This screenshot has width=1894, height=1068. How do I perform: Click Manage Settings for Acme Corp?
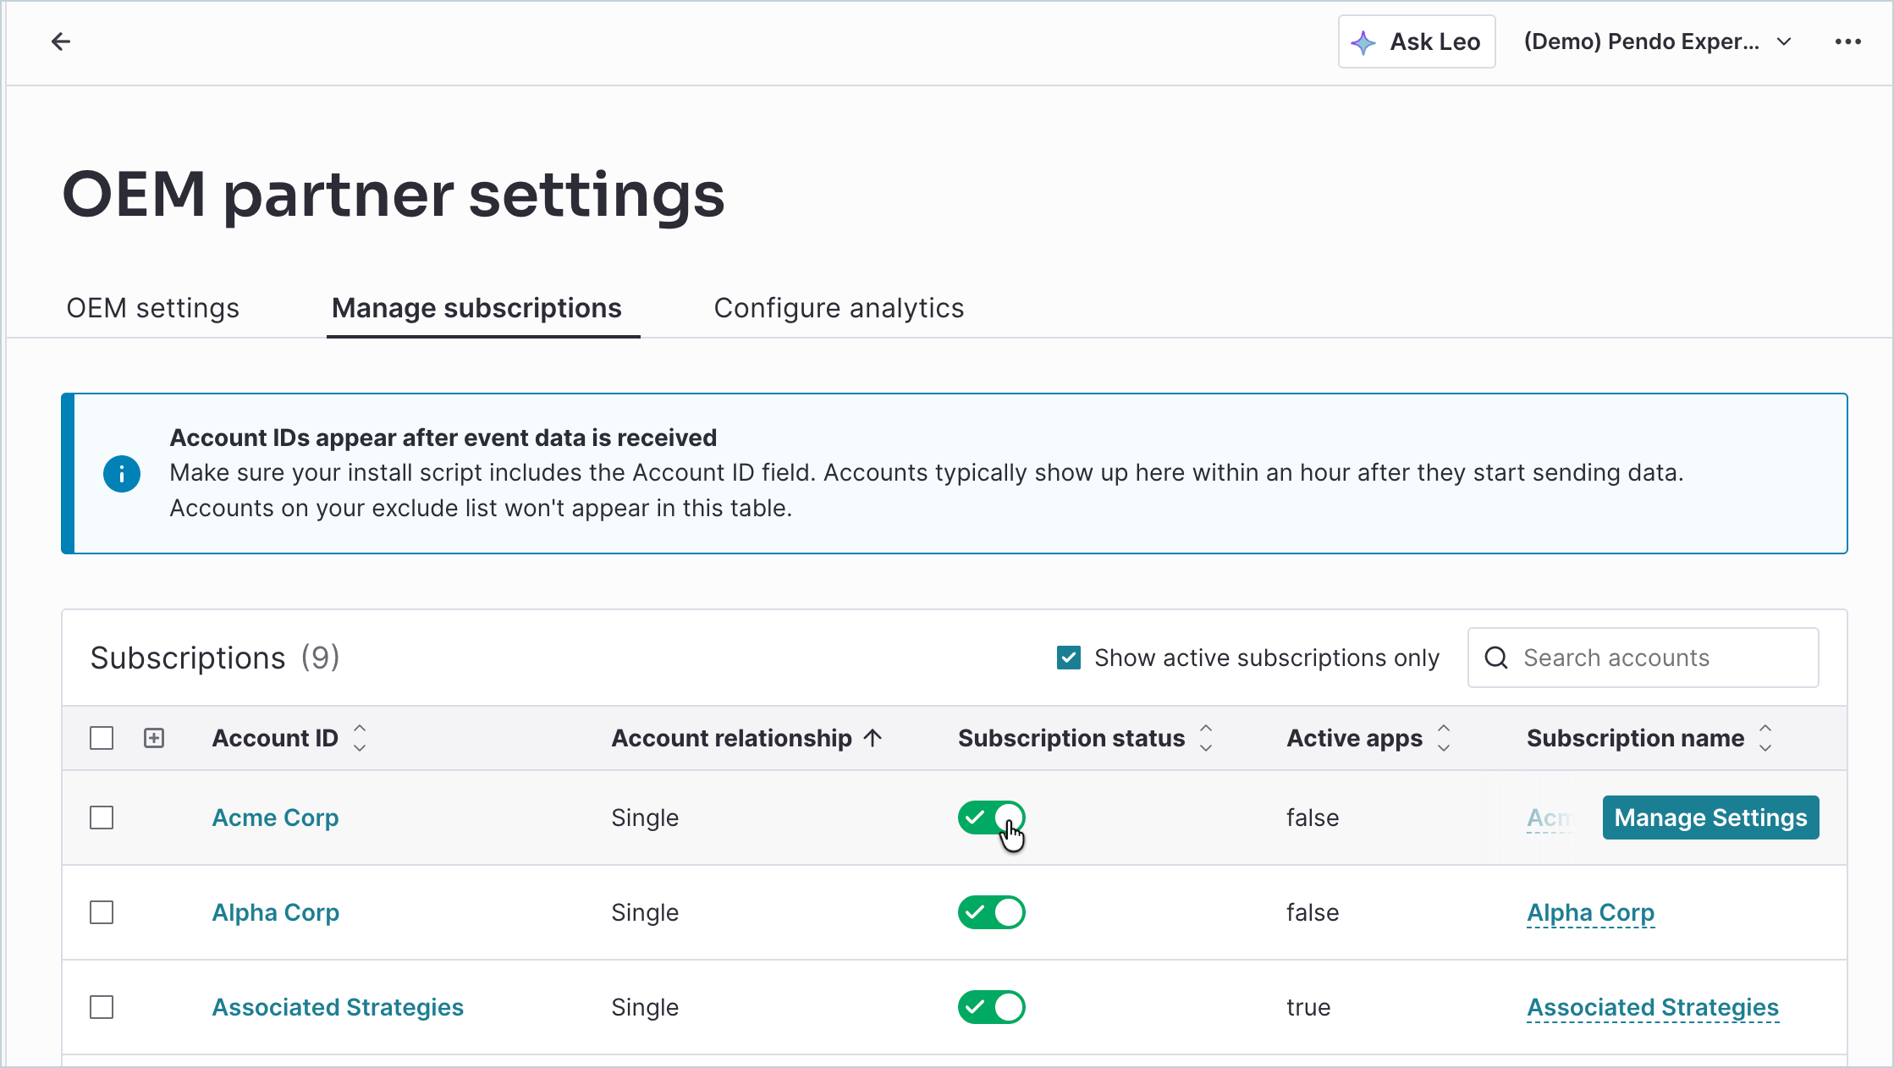(1710, 818)
